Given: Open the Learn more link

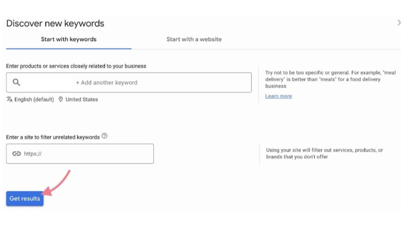Looking at the screenshot, I should 279,96.
